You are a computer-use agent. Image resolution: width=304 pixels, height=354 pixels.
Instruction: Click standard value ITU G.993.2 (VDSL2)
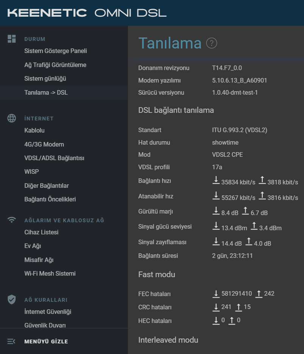point(240,130)
